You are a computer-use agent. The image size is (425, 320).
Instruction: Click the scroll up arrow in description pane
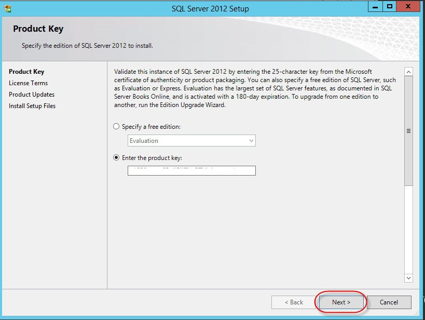[x=408, y=72]
